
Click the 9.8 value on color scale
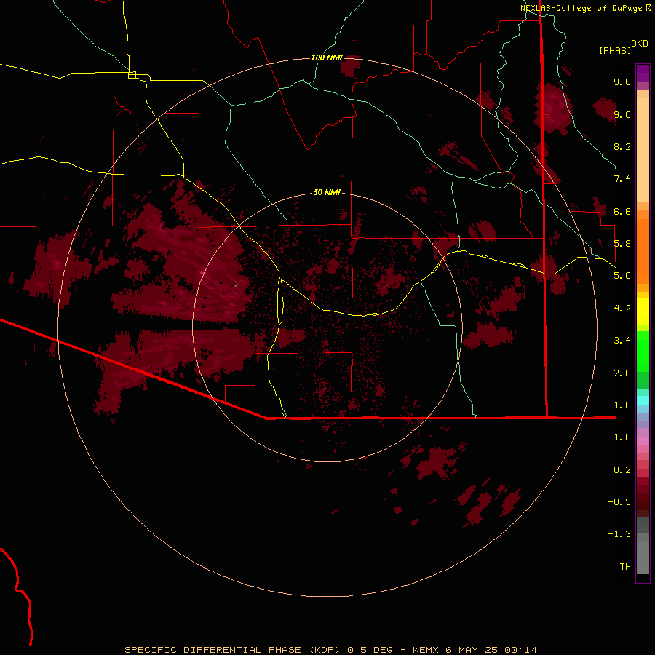tap(622, 82)
